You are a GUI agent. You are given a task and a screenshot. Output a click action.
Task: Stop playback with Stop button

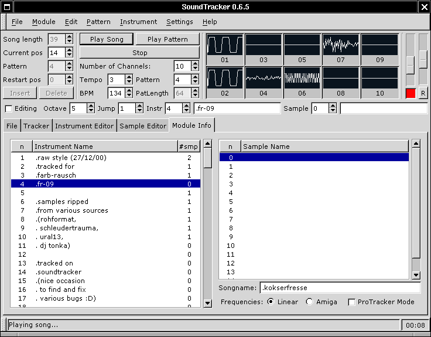pyautogui.click(x=139, y=53)
